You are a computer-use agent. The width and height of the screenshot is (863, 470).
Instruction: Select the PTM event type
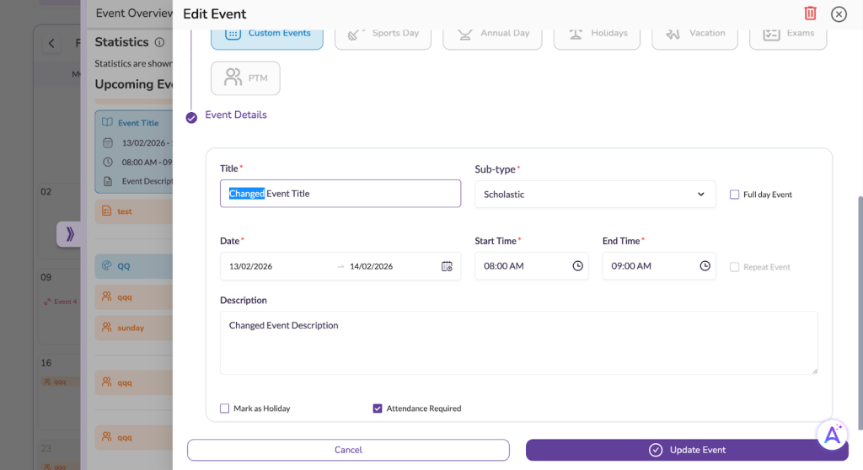pyautogui.click(x=245, y=78)
